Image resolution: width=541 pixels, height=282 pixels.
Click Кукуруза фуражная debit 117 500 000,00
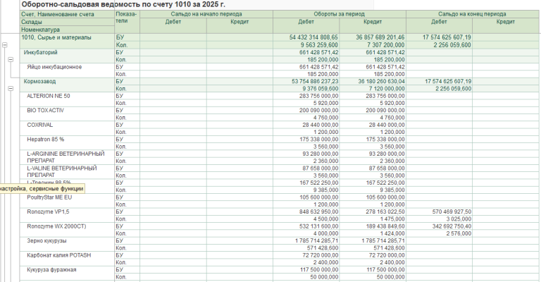click(319, 270)
